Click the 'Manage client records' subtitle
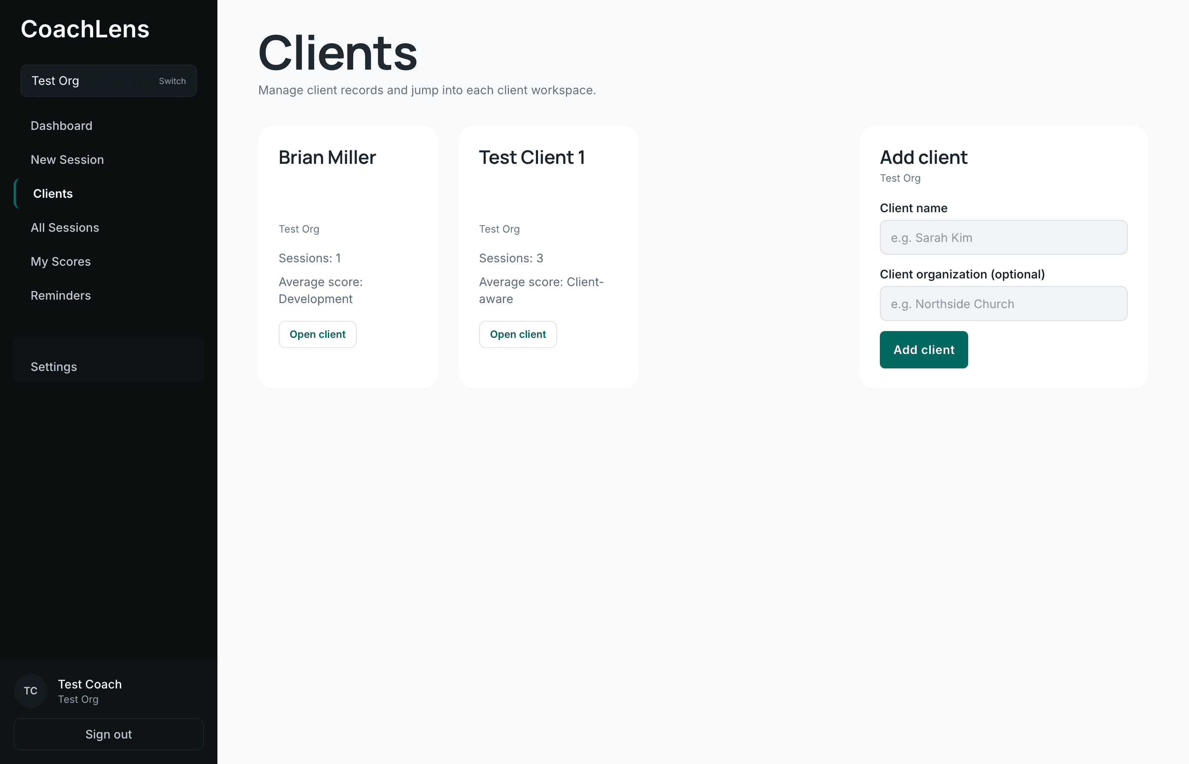The width and height of the screenshot is (1189, 764). click(x=427, y=90)
